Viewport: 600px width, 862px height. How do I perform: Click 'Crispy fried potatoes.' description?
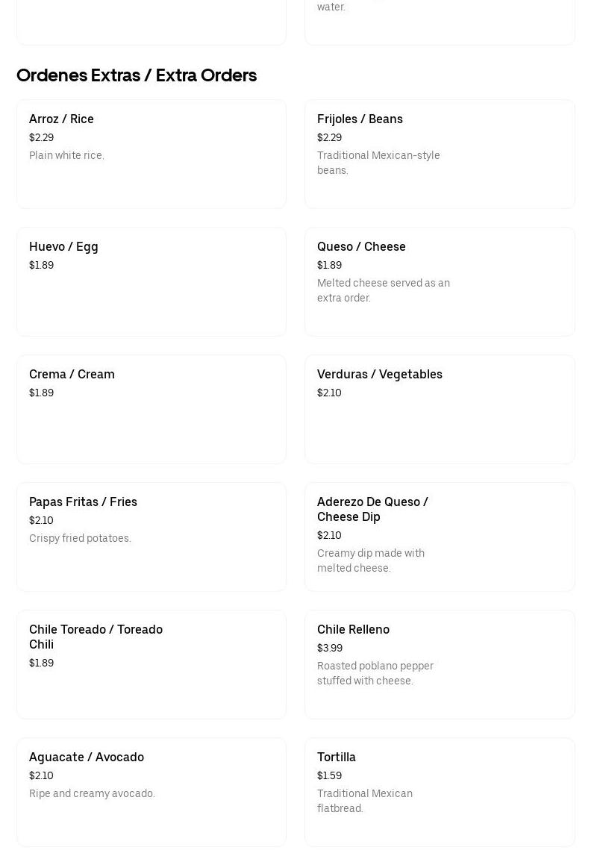coord(80,537)
